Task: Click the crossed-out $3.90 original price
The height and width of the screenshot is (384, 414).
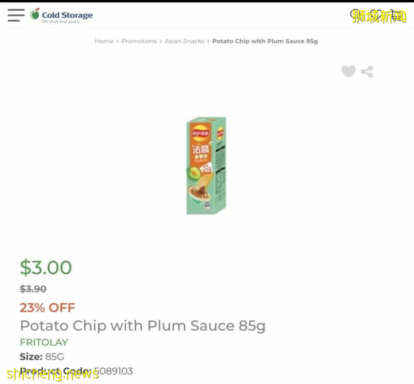Action: pos(33,289)
